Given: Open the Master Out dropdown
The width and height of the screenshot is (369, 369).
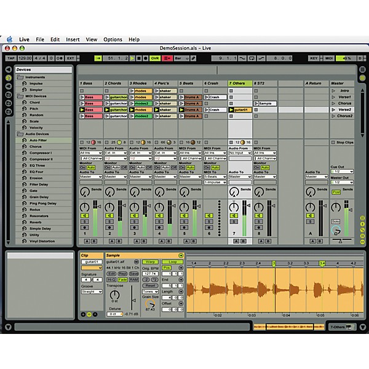Looking at the screenshot, I should click(342, 183).
